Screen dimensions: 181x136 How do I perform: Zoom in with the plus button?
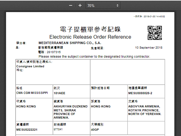[80, 6]
